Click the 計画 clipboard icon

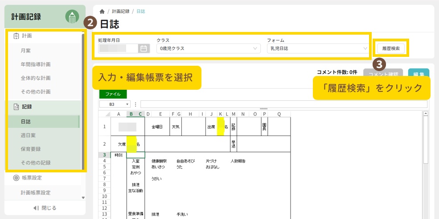16,36
